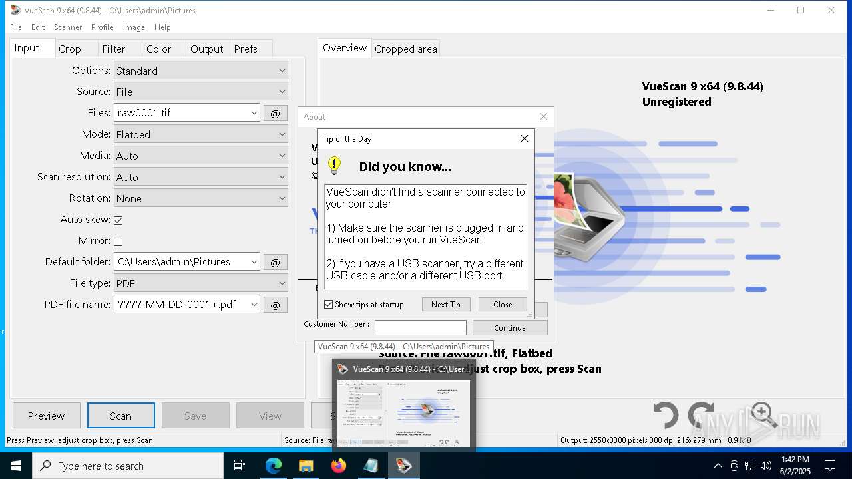The image size is (852, 479).
Task: Close the About dialog with X
Action: pos(543,116)
